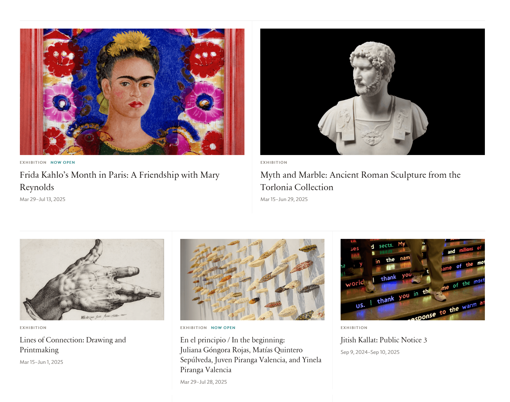The image size is (510, 402).
Task: Click Now Open label under seed sculptures image
Action: pyautogui.click(x=223, y=328)
